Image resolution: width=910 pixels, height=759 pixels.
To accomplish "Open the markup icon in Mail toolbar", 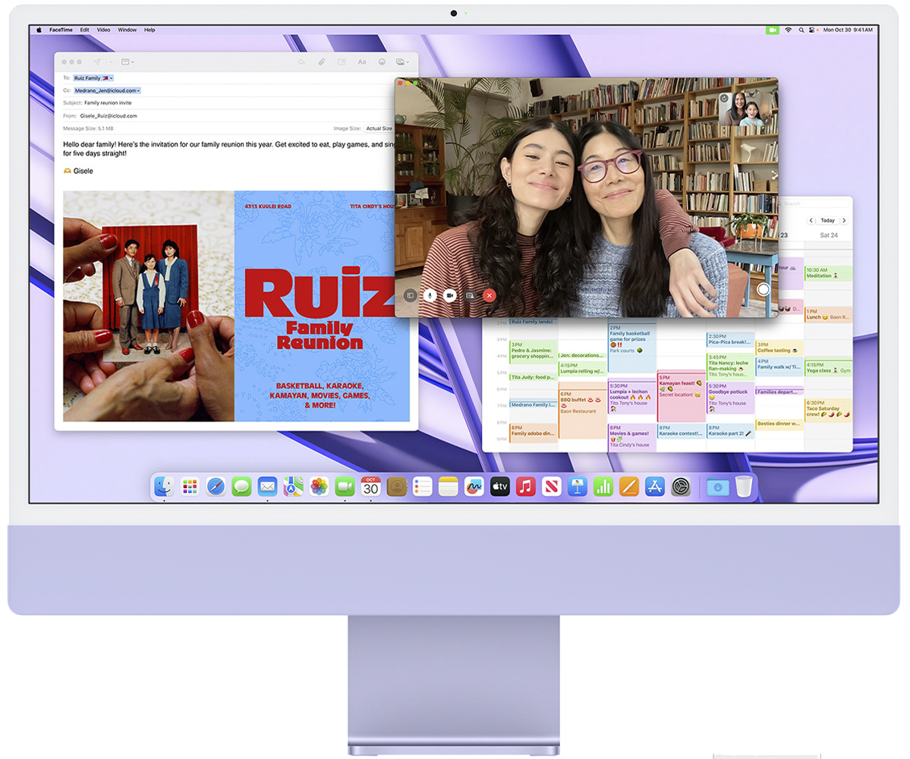I will tap(342, 61).
